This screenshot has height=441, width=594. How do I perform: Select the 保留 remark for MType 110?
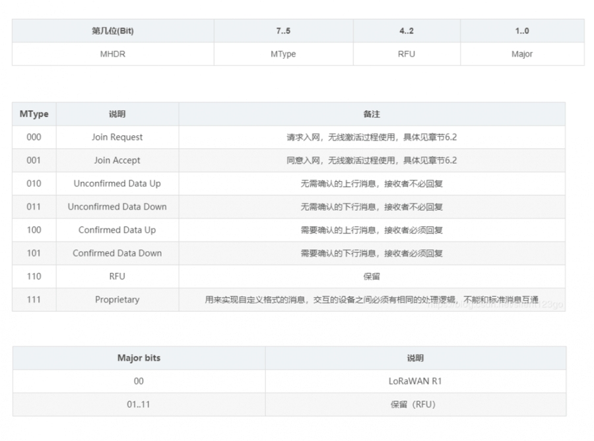point(372,276)
